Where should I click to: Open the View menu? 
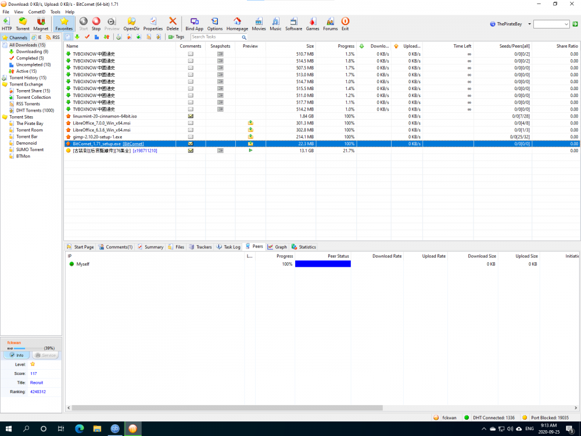(x=19, y=12)
